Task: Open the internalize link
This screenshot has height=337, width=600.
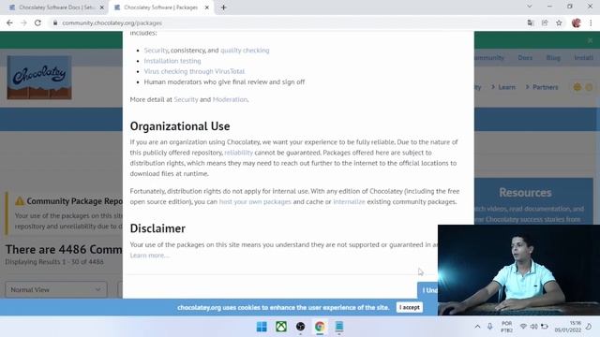Action: coord(349,201)
